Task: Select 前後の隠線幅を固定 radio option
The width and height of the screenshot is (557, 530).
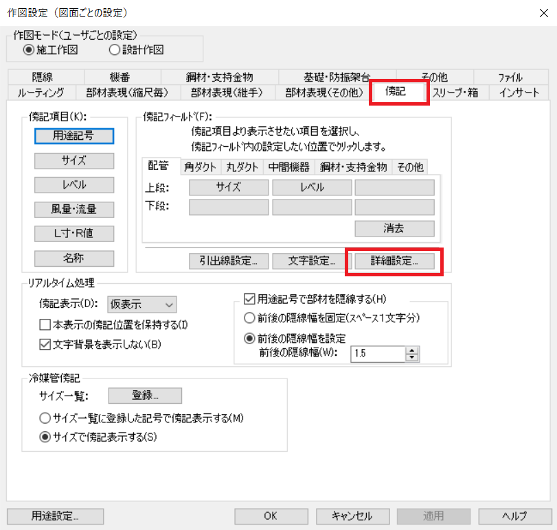Action: (x=250, y=318)
